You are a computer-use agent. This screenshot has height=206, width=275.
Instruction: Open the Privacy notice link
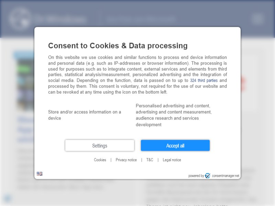pos(126,160)
